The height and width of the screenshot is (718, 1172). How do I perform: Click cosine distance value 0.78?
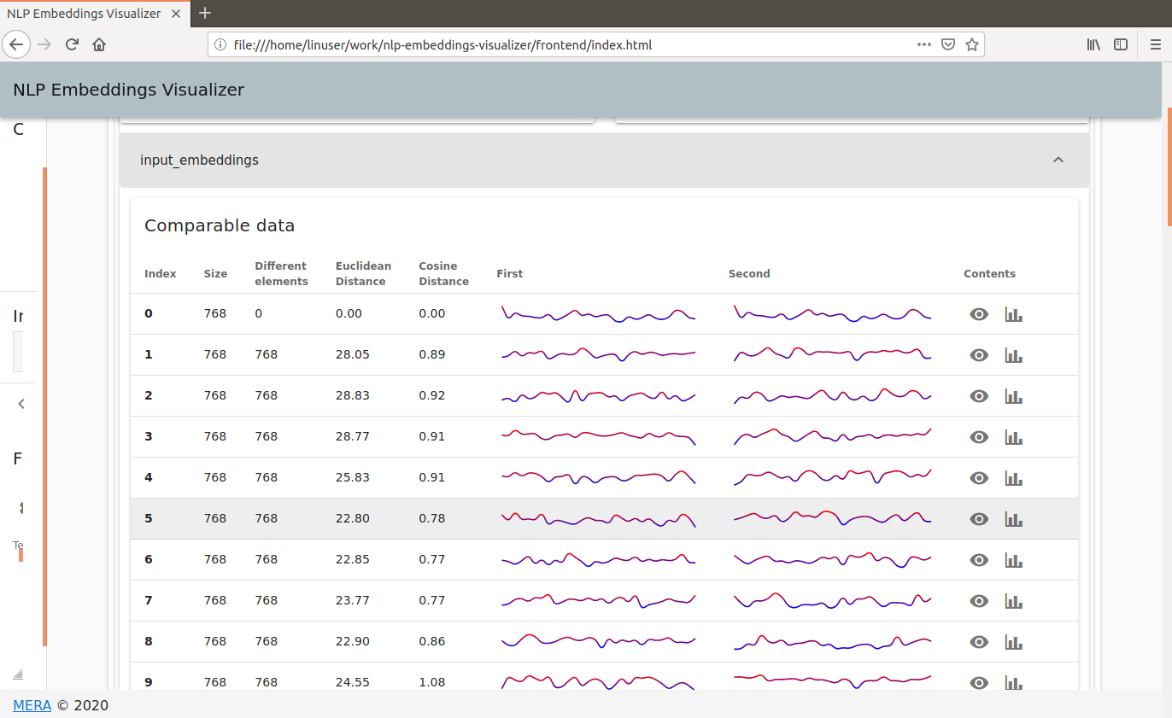click(x=432, y=518)
